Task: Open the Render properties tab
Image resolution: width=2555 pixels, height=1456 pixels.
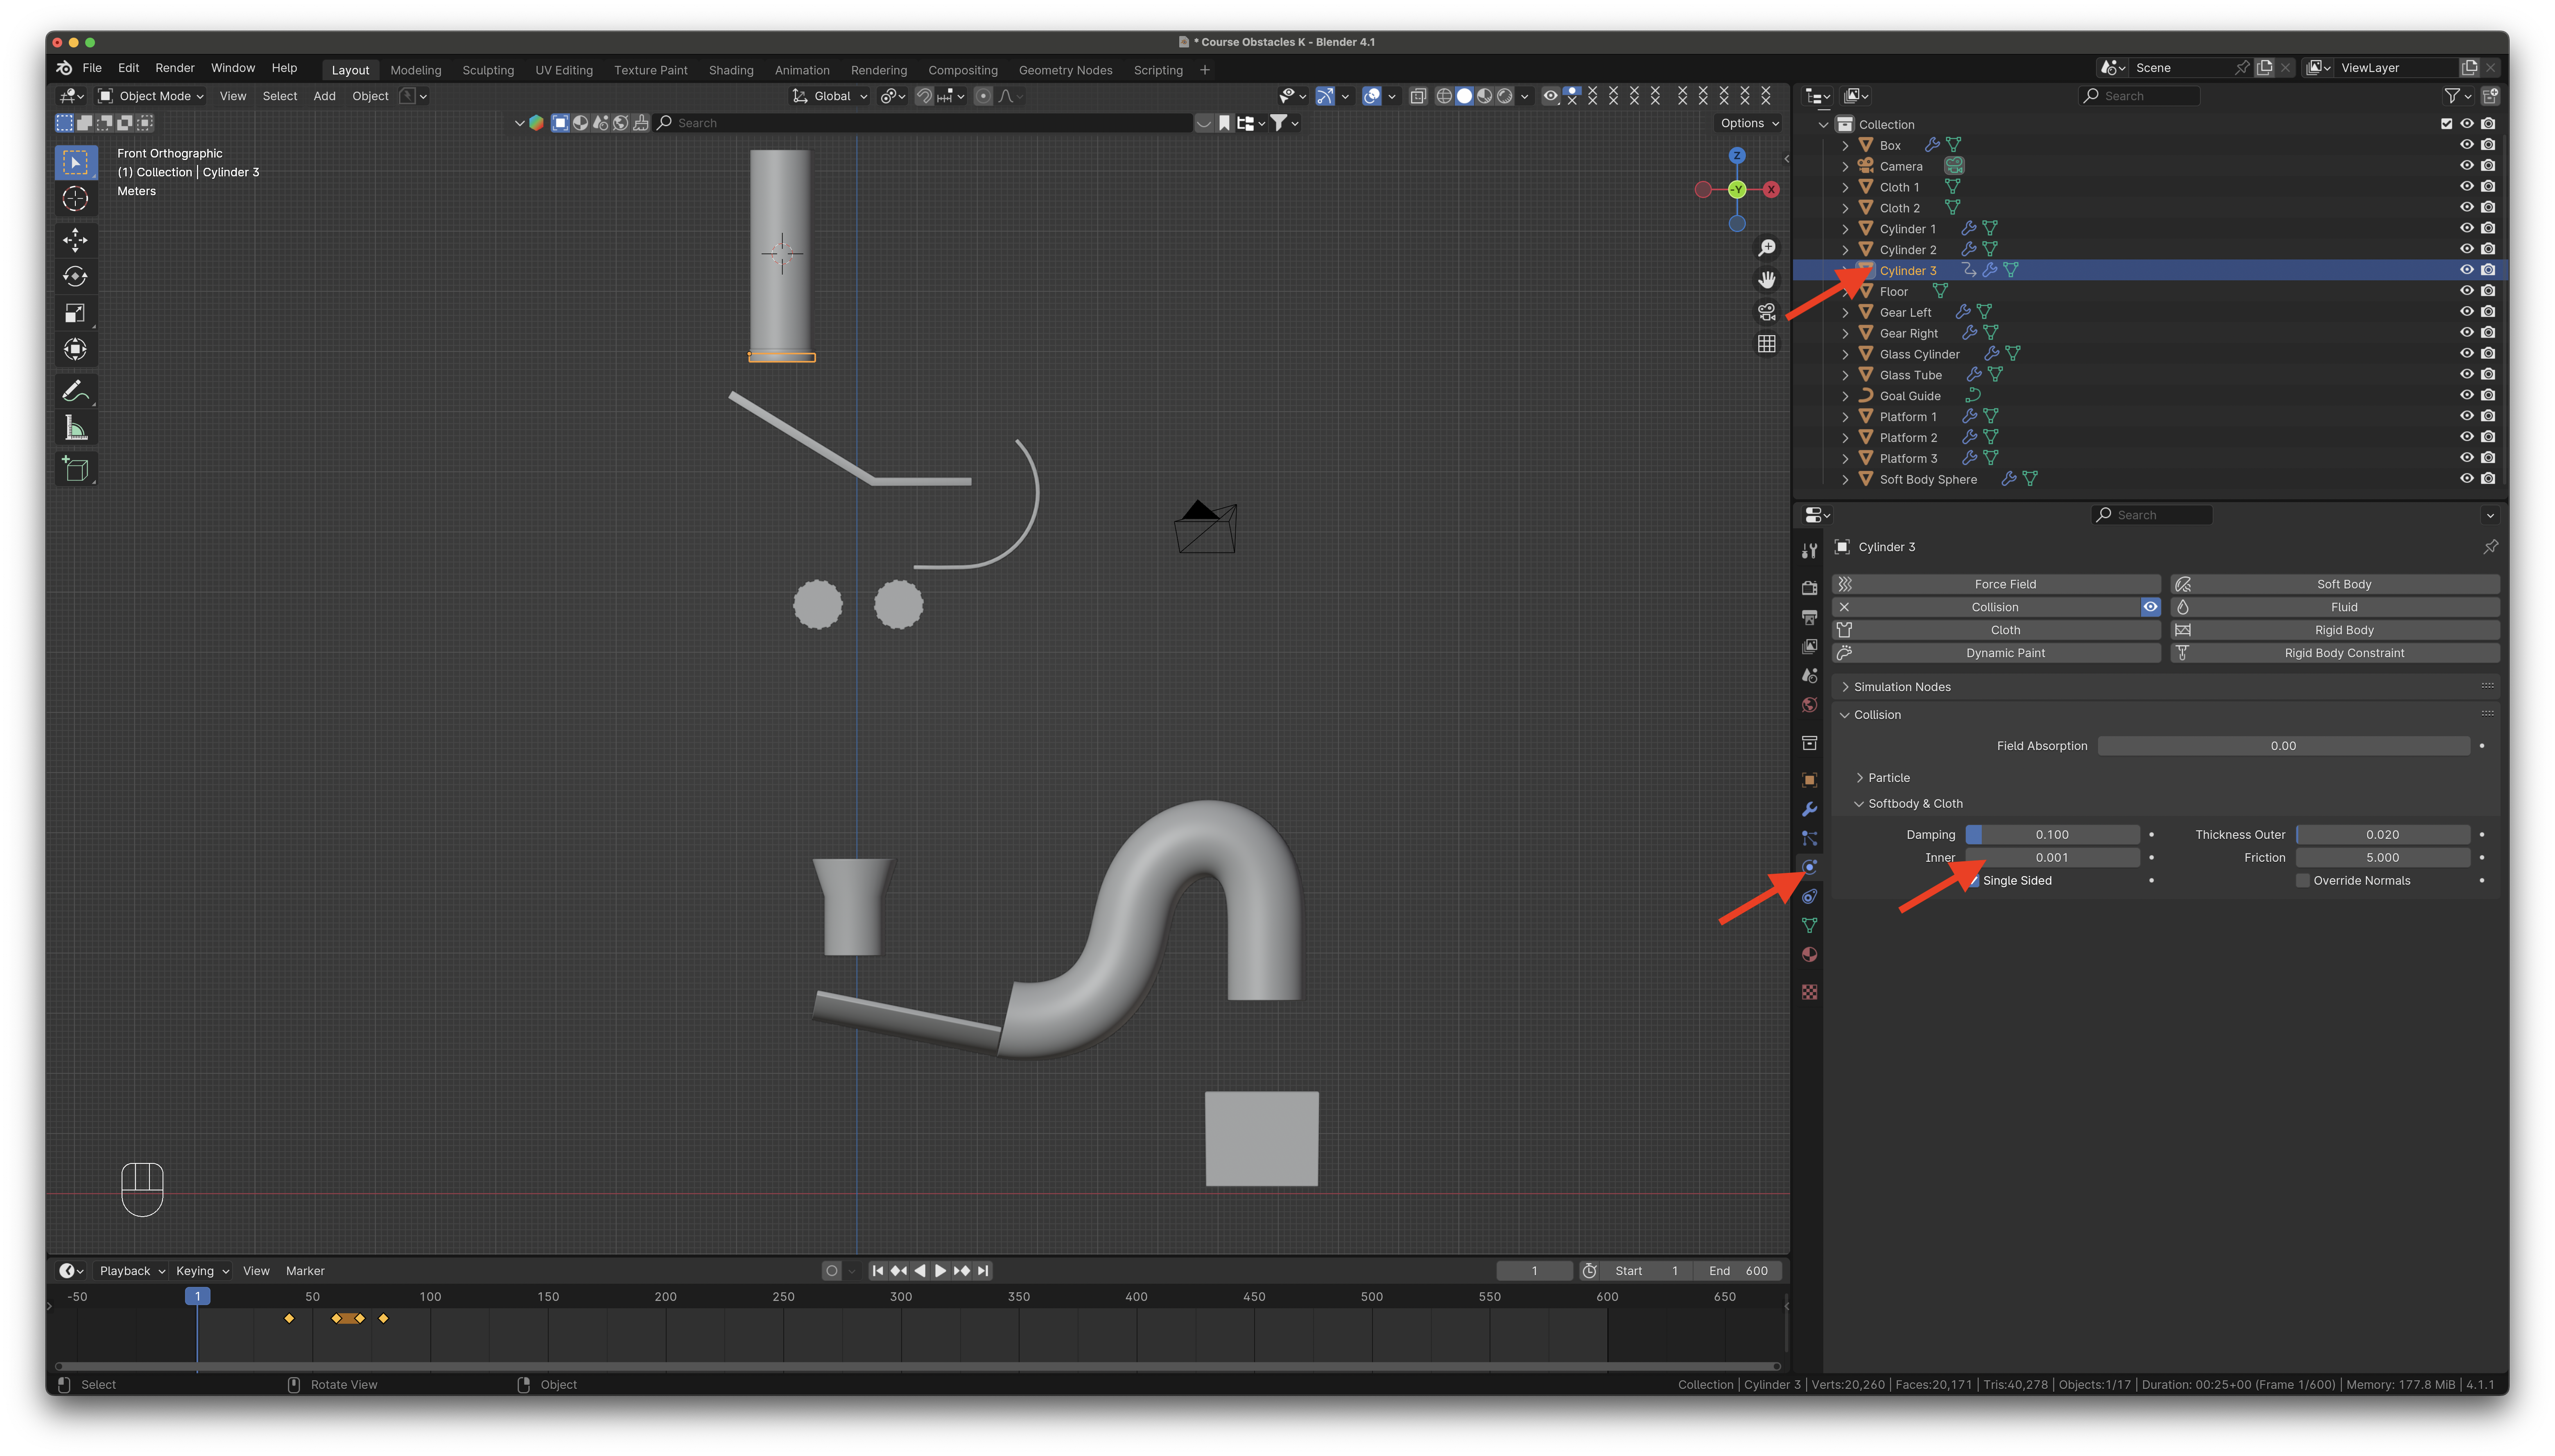Action: (x=1809, y=588)
